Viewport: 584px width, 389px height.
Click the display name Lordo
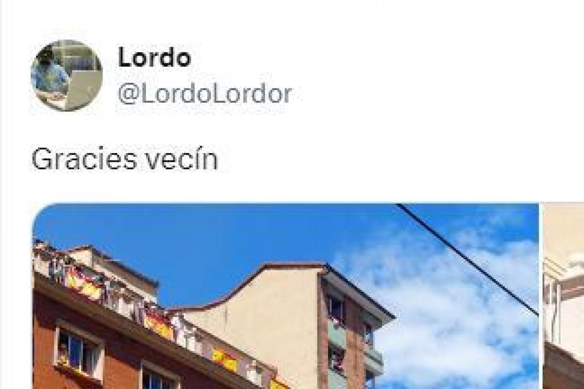[154, 58]
